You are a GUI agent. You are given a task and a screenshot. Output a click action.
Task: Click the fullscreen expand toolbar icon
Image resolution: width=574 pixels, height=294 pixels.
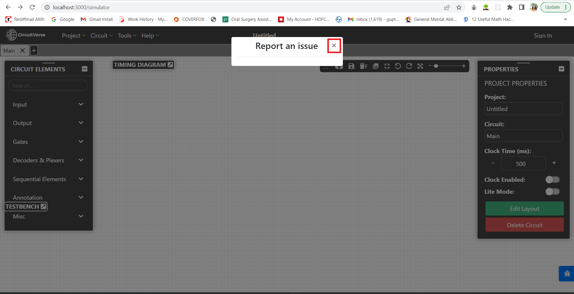click(420, 66)
